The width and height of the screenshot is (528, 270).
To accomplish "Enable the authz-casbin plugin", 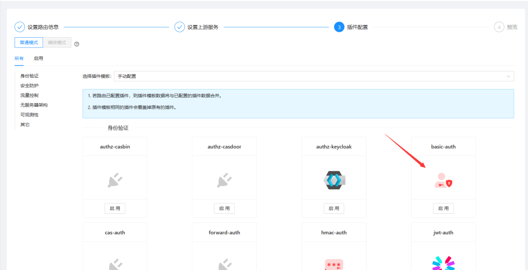I will [115, 208].
